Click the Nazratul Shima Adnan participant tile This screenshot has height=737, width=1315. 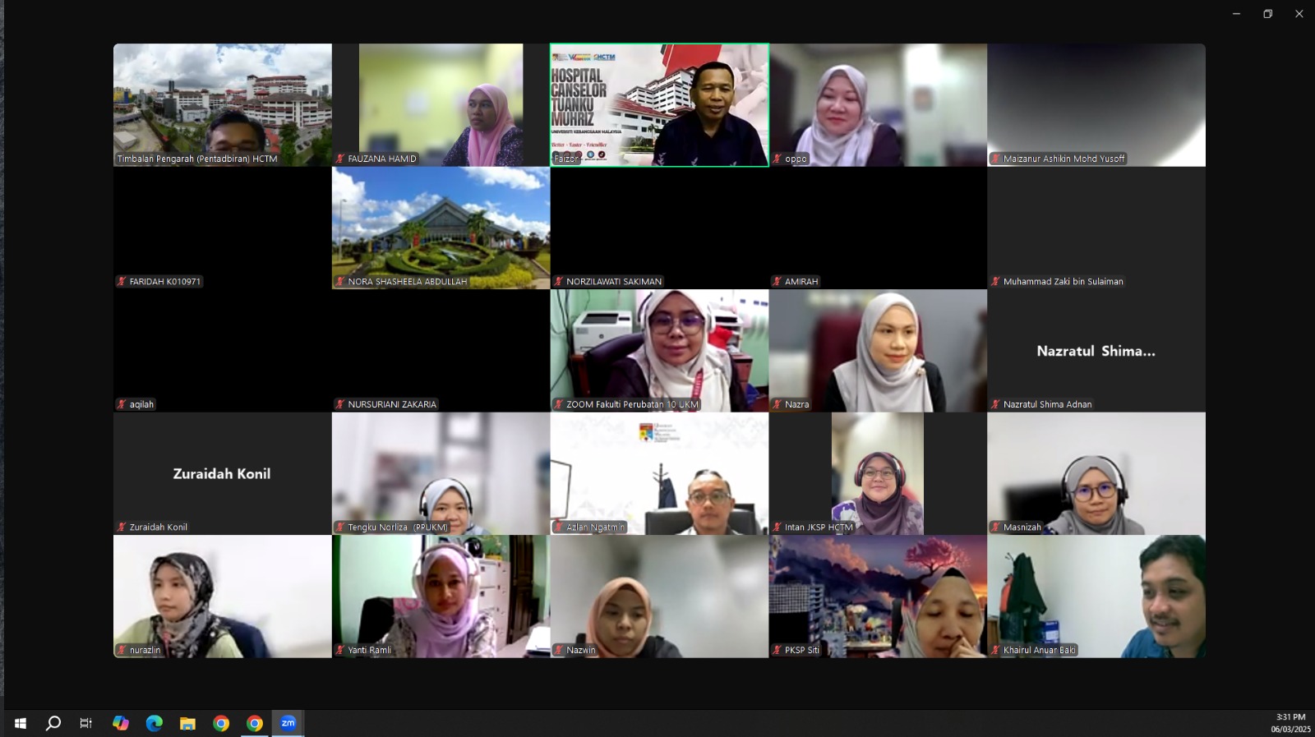(x=1096, y=351)
